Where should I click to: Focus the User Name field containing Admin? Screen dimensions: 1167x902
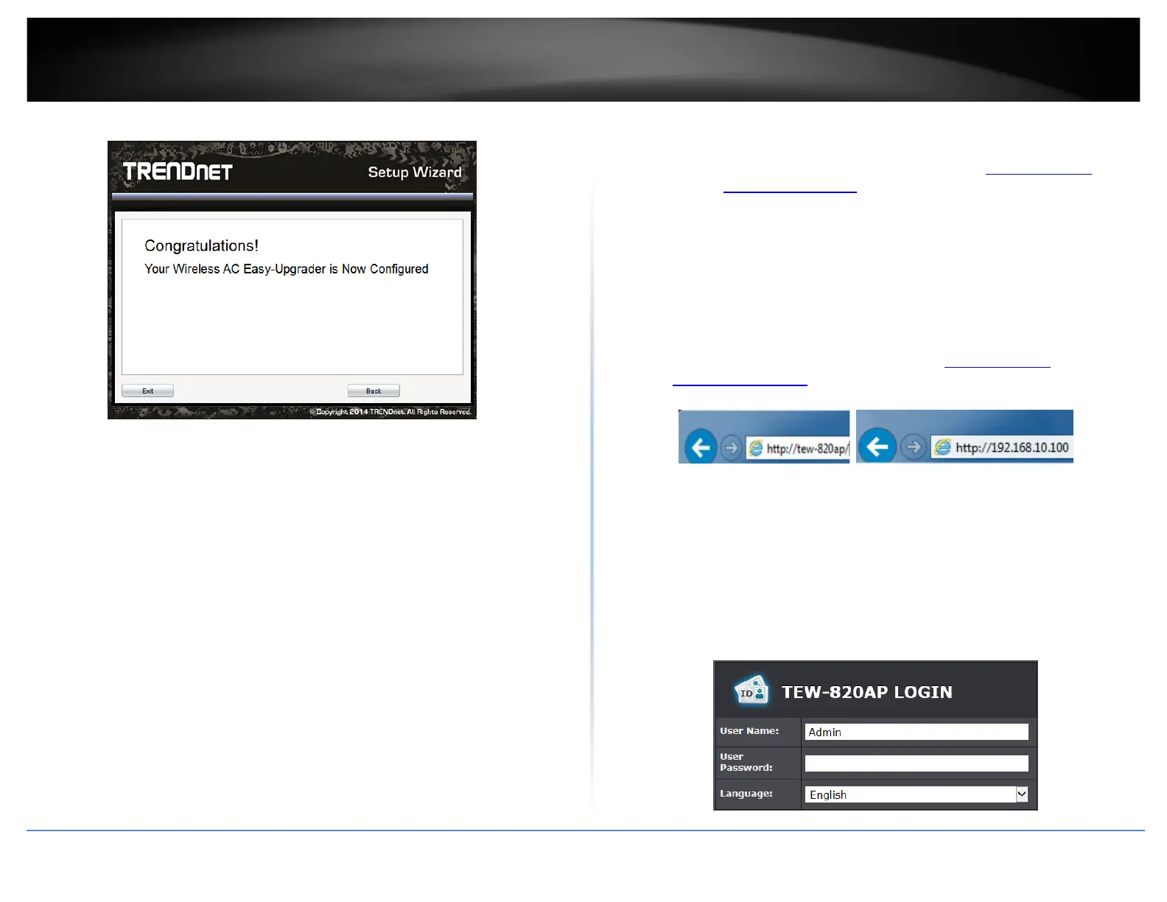coord(917,732)
